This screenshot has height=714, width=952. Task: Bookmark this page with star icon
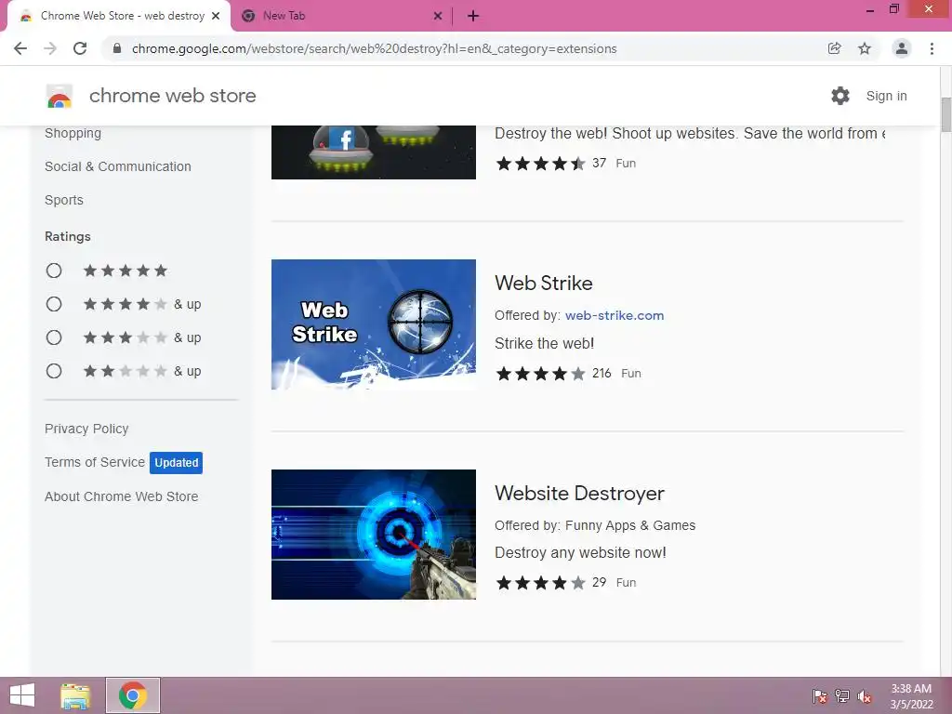click(865, 48)
